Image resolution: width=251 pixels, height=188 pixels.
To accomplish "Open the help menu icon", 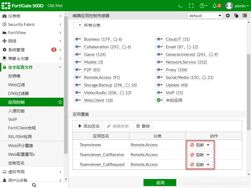I will [x=204, y=6].
